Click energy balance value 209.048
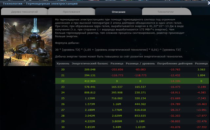The image size is (210, 130). (x=90, y=70)
